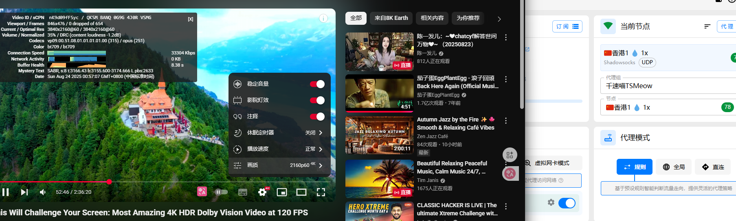Open the 代理组 dropdown showing 千速喵TSMeow
This screenshot has height=221, width=736.
click(668, 86)
